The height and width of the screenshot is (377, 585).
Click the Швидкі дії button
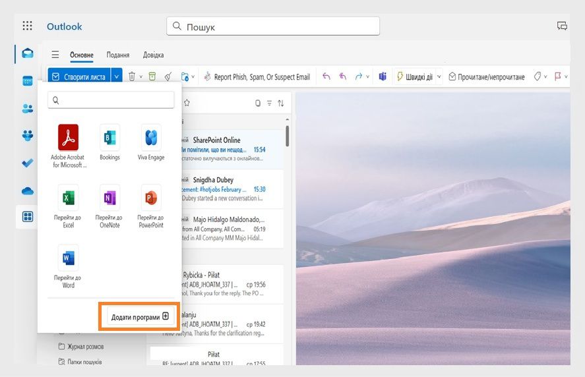coord(414,77)
